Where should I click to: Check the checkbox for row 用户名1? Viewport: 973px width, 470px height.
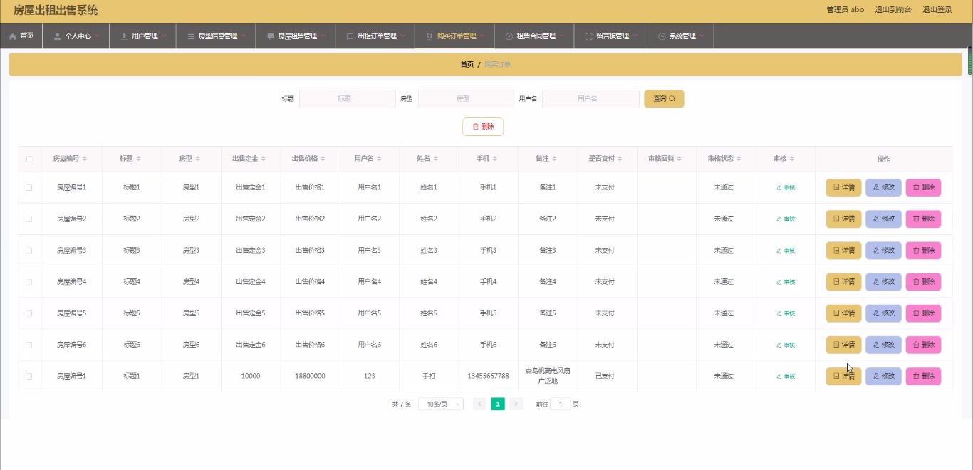(29, 187)
